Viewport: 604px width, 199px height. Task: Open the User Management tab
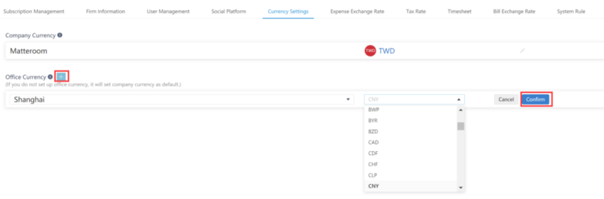[168, 11]
